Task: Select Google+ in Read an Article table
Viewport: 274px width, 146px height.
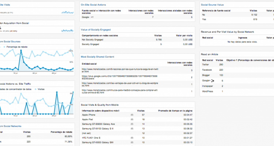Action: tap(206, 81)
